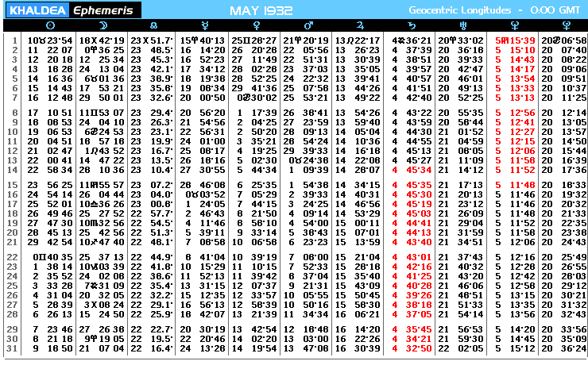Click Mercury ingress 0♉03'52 on day 16

tap(205, 194)
